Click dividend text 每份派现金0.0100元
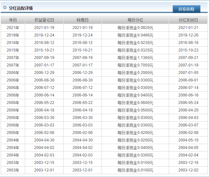The width and height of the screenshot is (209, 177). pyautogui.click(x=135, y=170)
